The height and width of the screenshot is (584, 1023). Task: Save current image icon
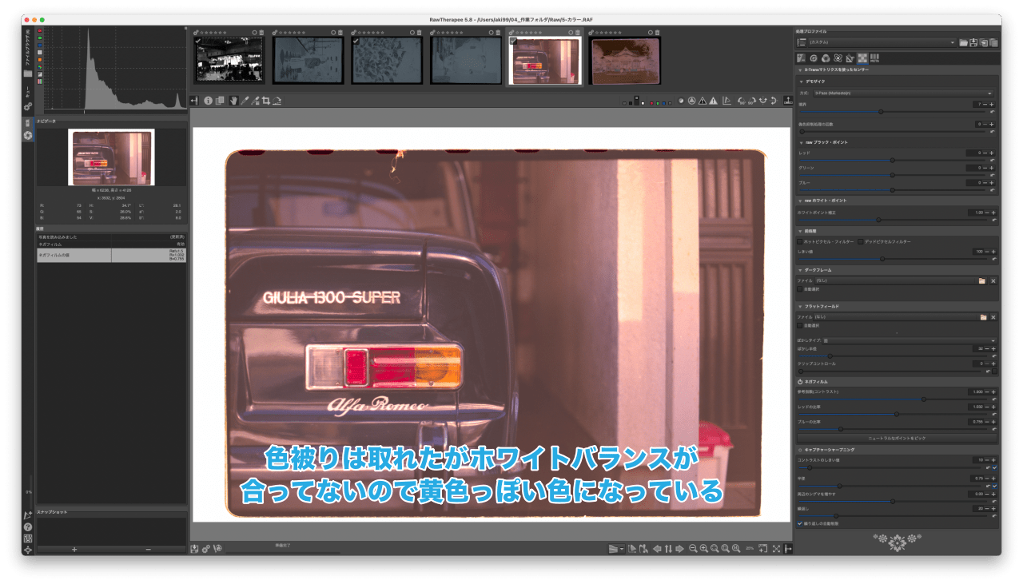(x=194, y=549)
